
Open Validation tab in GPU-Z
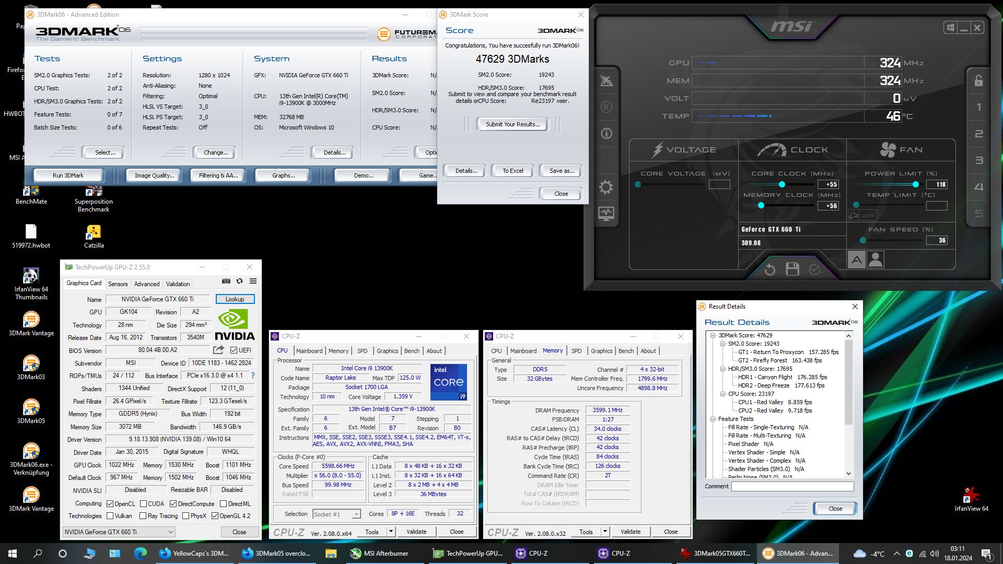178,284
